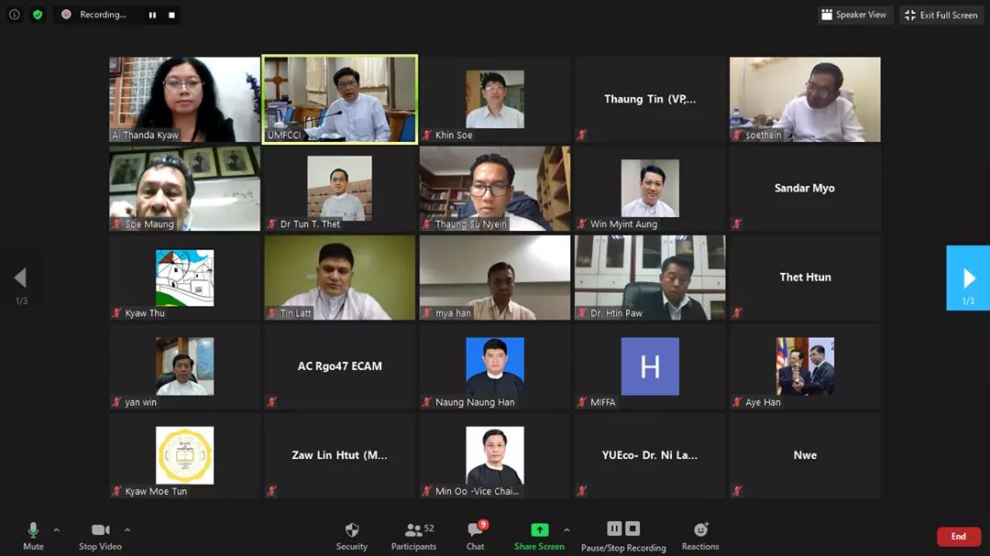The height and width of the screenshot is (556, 990).
Task: Click the meeting info icon
Action: coord(15,15)
